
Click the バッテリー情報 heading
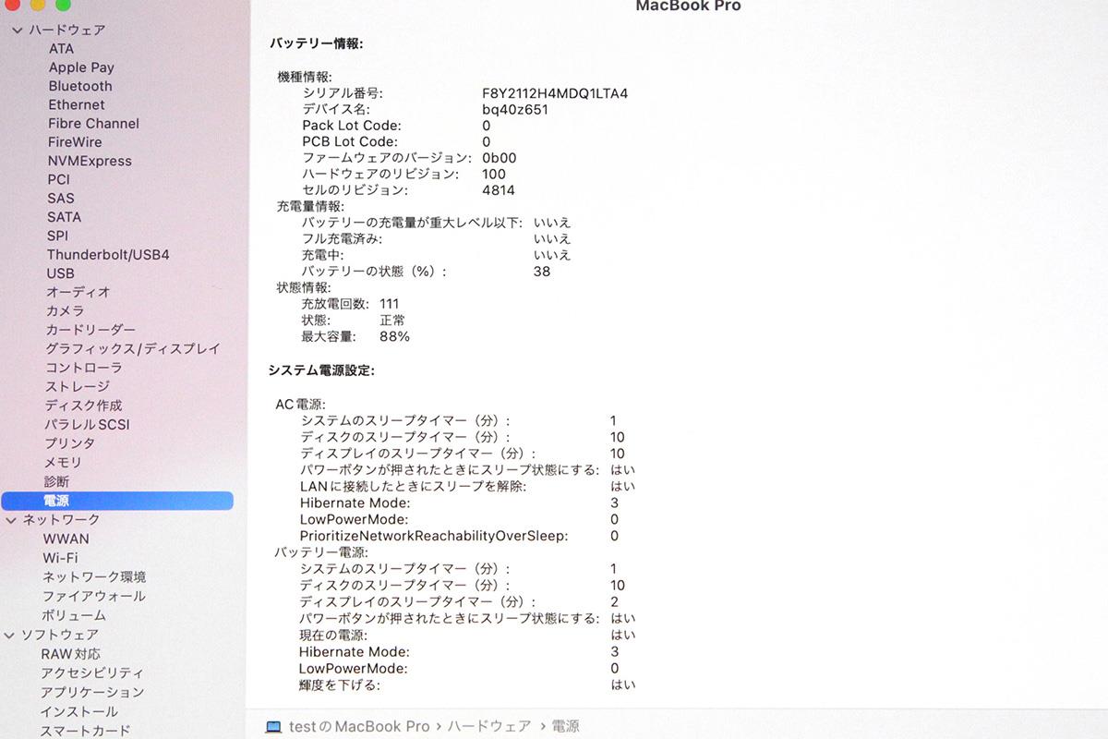(317, 43)
